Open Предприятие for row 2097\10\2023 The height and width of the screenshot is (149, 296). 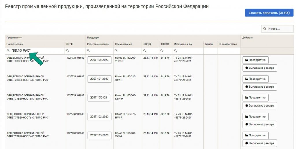click(256, 98)
